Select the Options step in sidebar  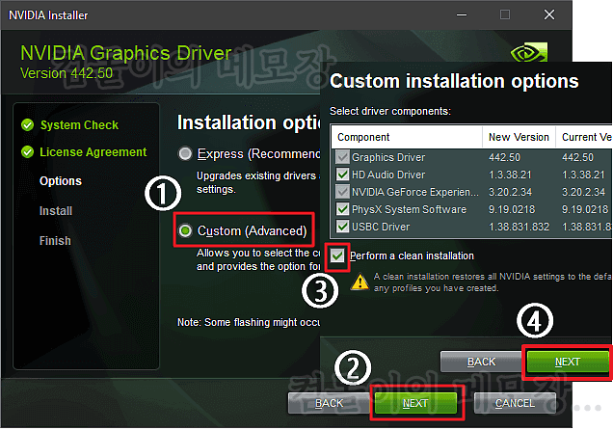[x=61, y=181]
